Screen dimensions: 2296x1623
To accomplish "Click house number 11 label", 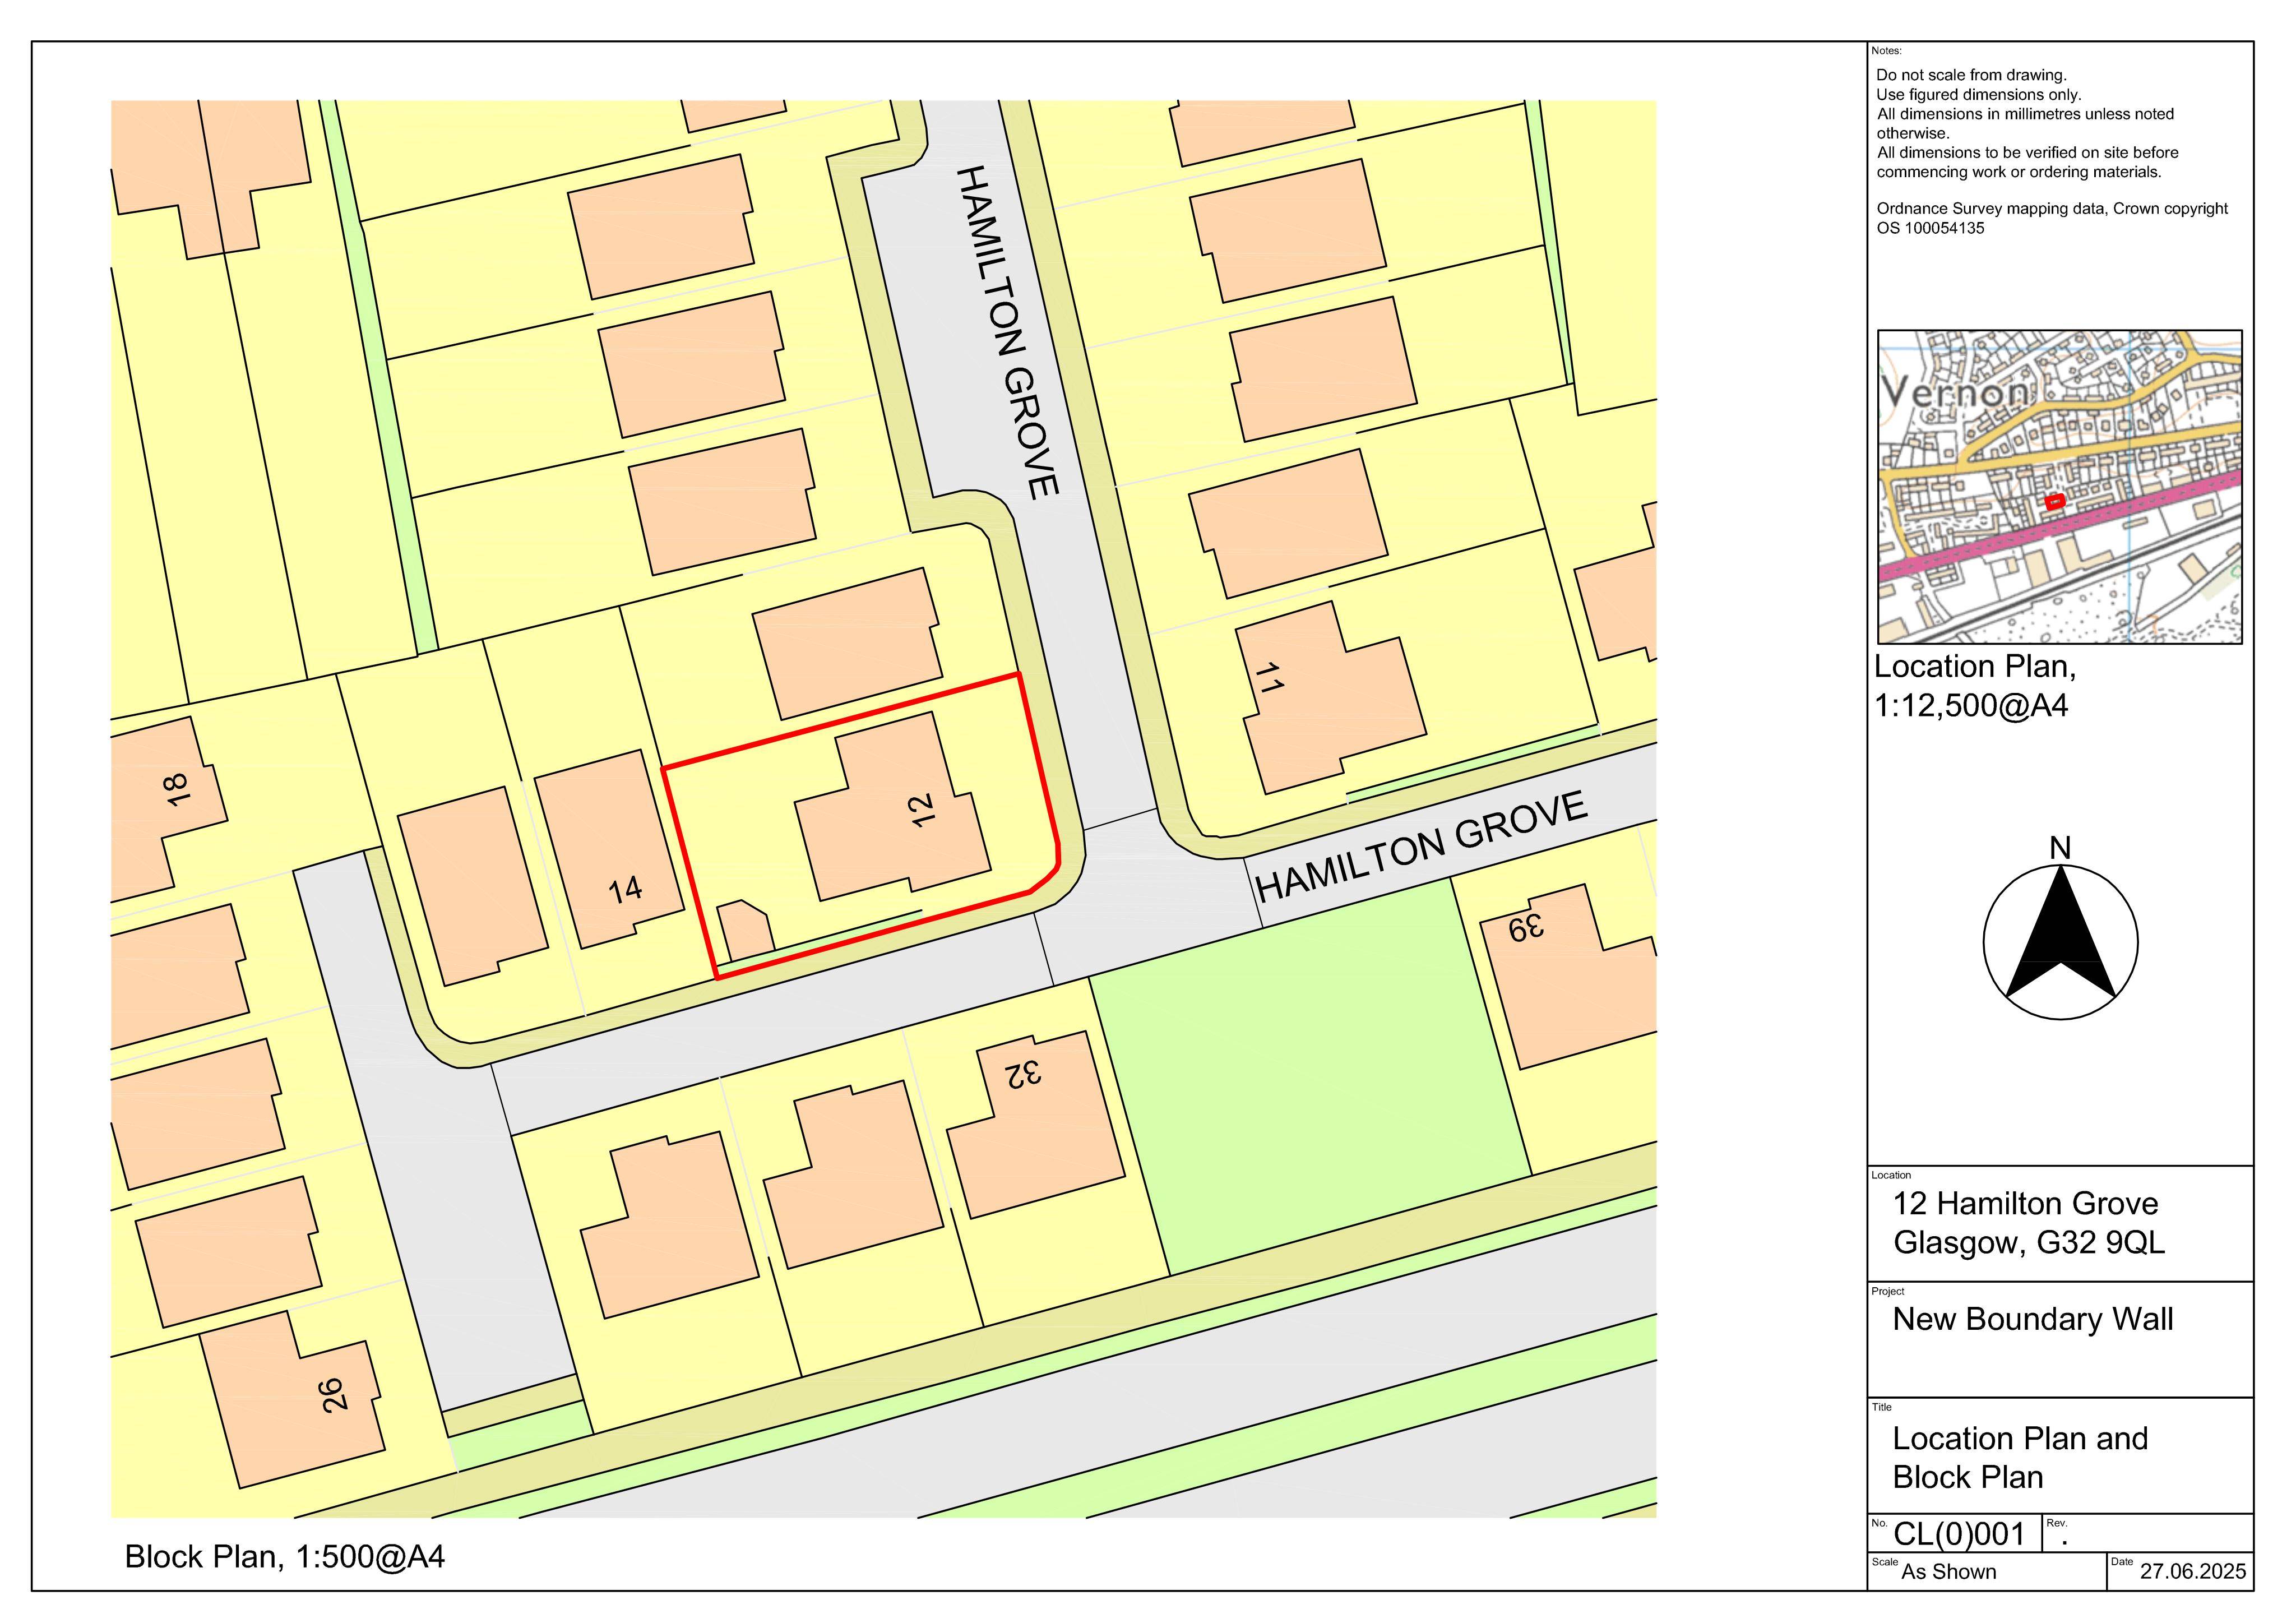I will tap(1268, 679).
